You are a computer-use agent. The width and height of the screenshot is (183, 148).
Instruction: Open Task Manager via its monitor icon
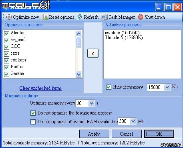(105, 17)
